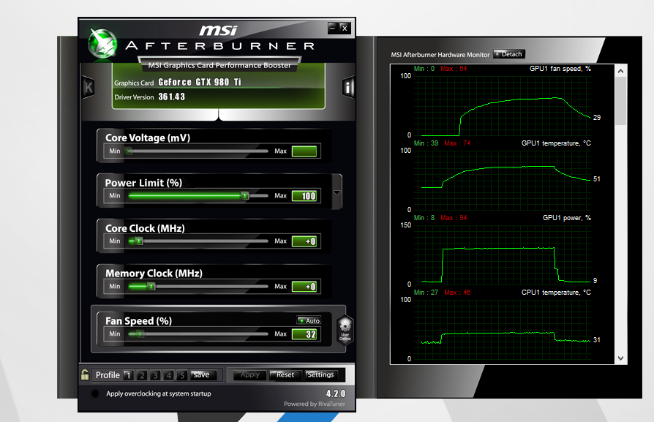Click the version number 4.2.0 text

336,393
